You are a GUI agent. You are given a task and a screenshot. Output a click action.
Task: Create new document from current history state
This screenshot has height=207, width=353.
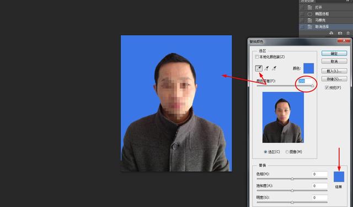pos(331,33)
